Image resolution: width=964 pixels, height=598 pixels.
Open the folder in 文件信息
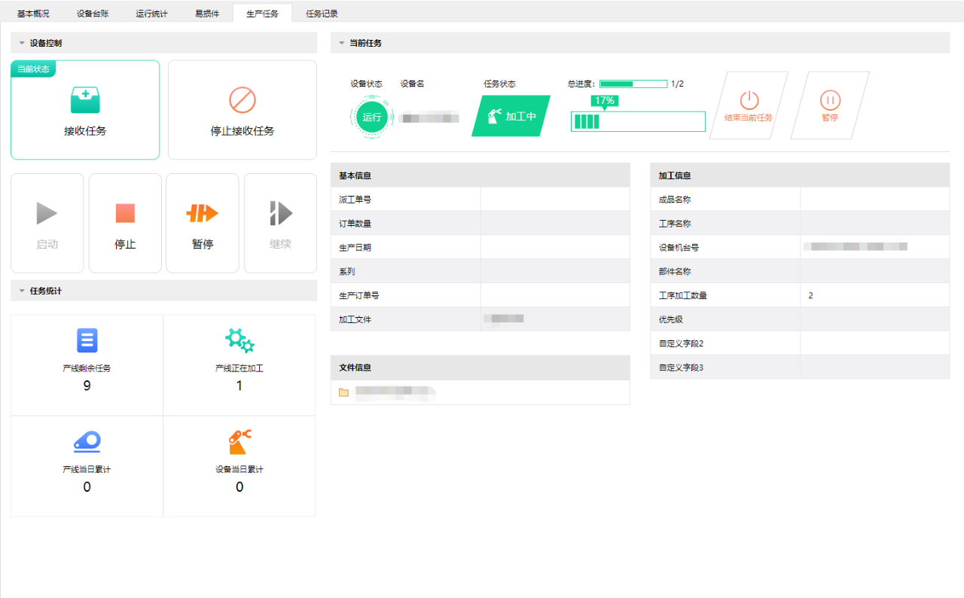pyautogui.click(x=344, y=392)
